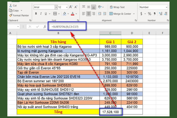Apply Comma Style
The height and width of the screenshot is (118, 177).
tap(155, 14)
